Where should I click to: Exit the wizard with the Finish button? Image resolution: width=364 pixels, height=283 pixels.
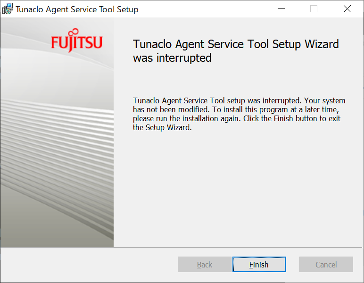point(259,264)
